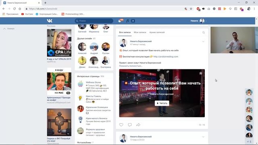Open online friend Денис's avatar

(x=82, y=60)
